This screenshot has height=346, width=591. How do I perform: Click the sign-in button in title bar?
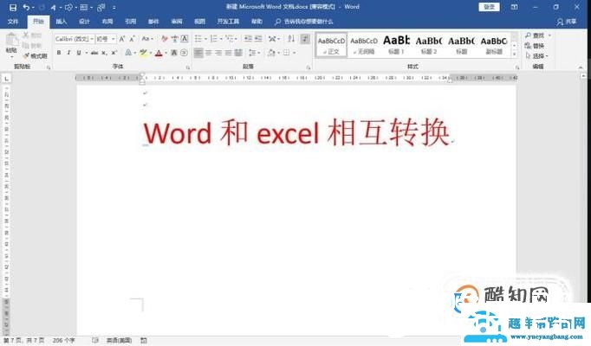point(490,7)
